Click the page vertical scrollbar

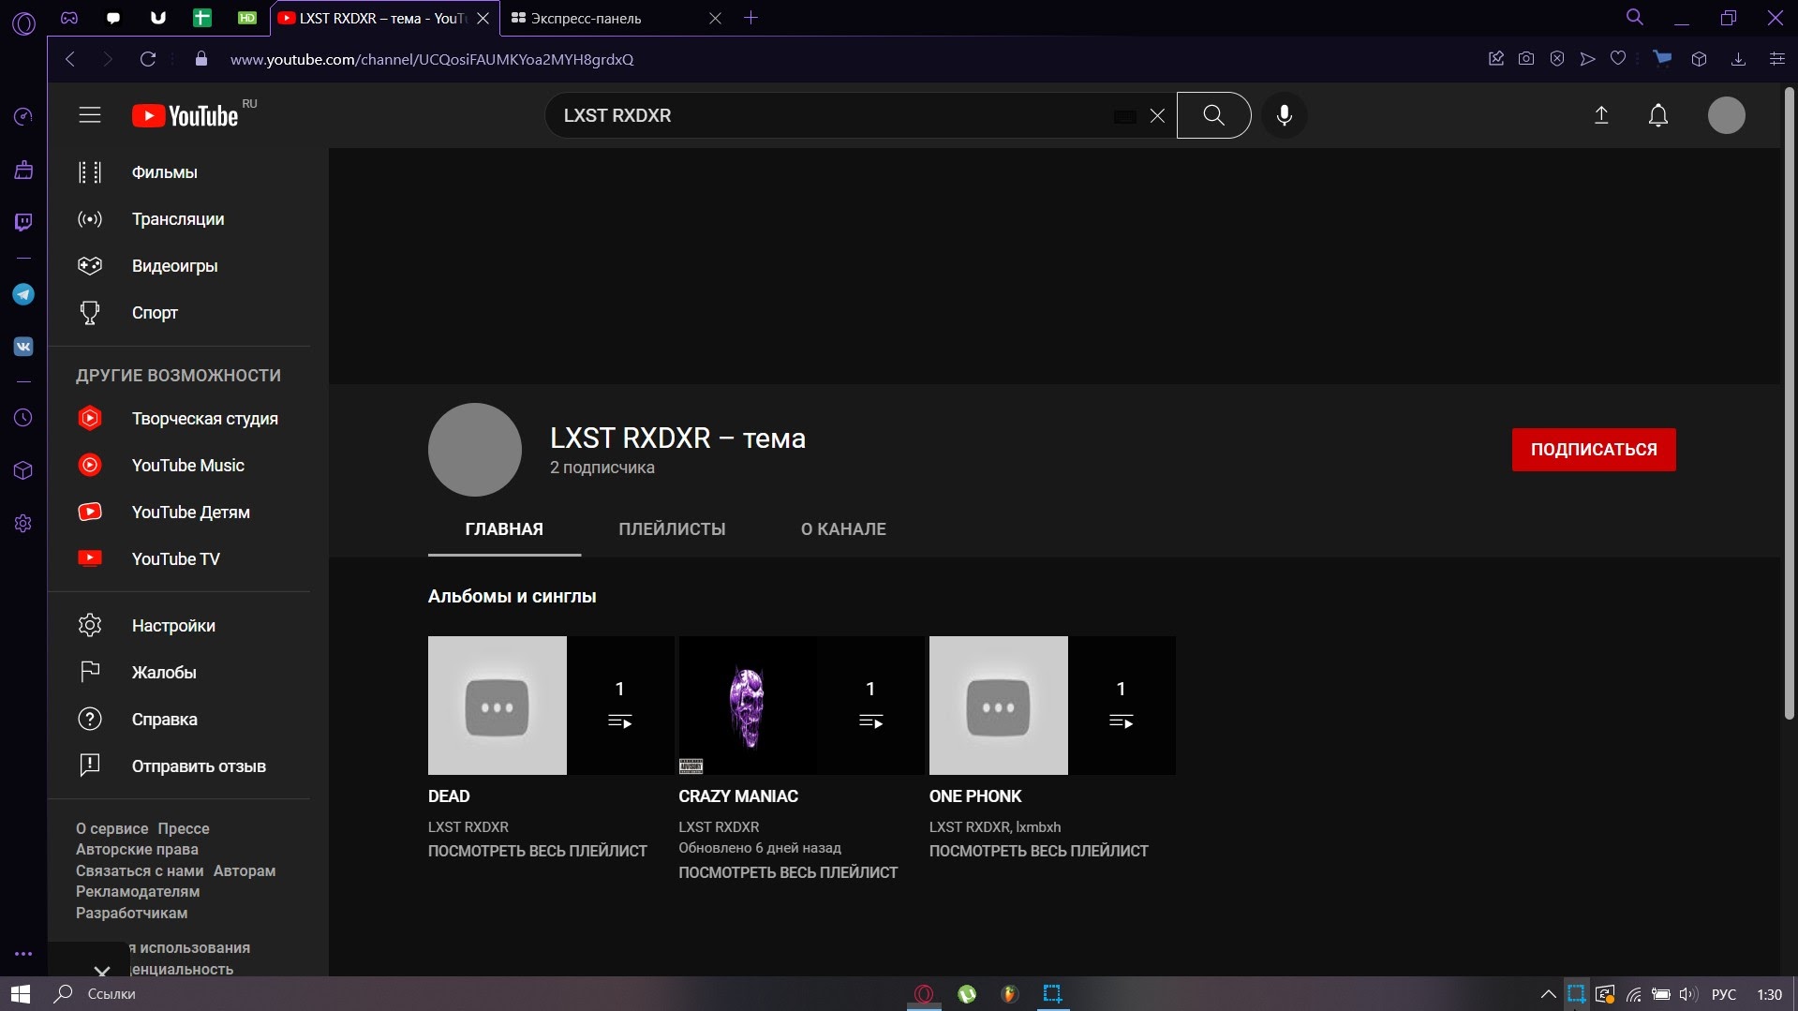pos(1789,403)
